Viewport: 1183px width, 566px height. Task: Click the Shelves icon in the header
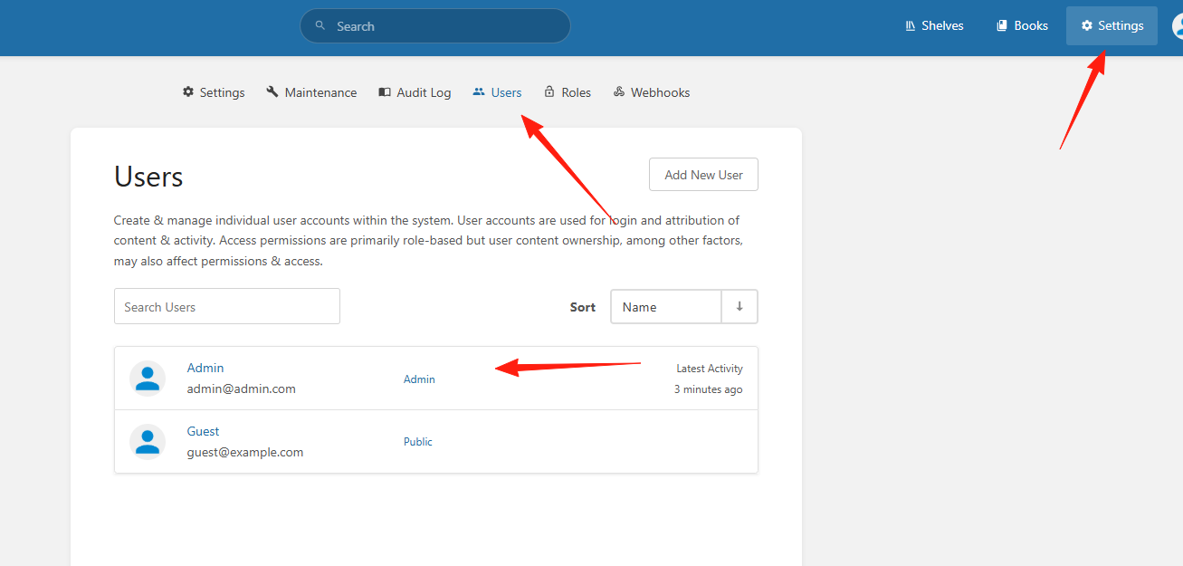click(911, 25)
